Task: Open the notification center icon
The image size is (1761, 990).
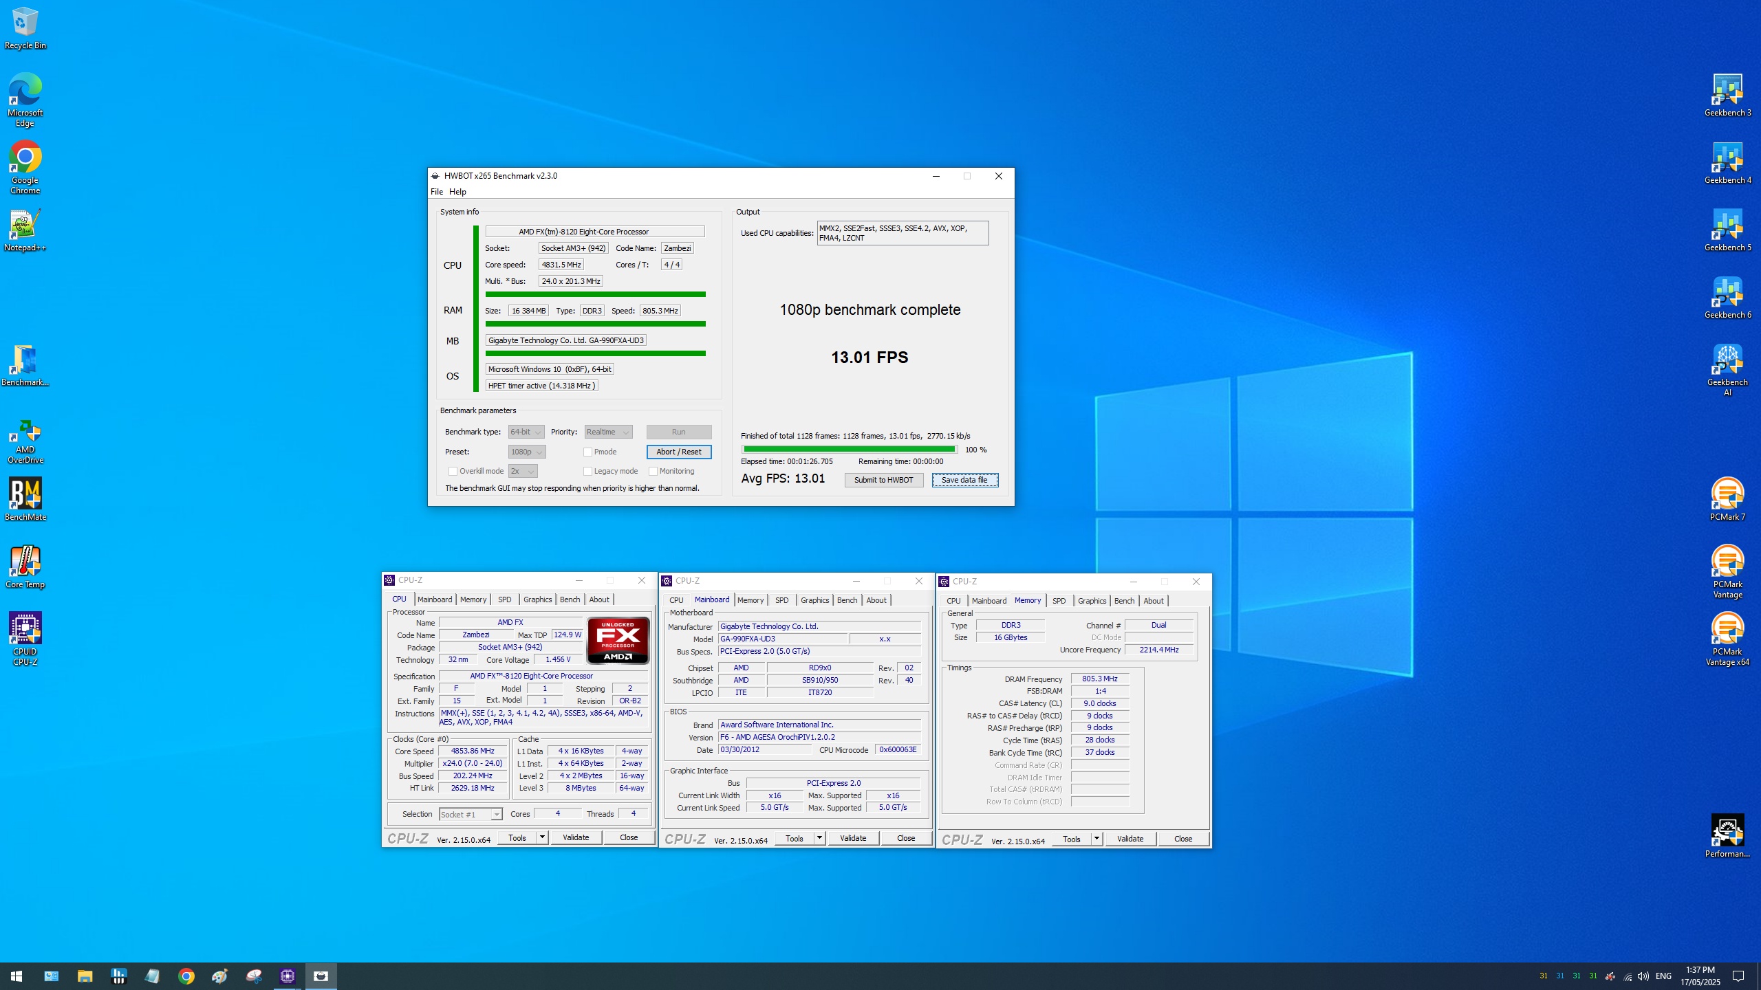Action: coord(1738,976)
